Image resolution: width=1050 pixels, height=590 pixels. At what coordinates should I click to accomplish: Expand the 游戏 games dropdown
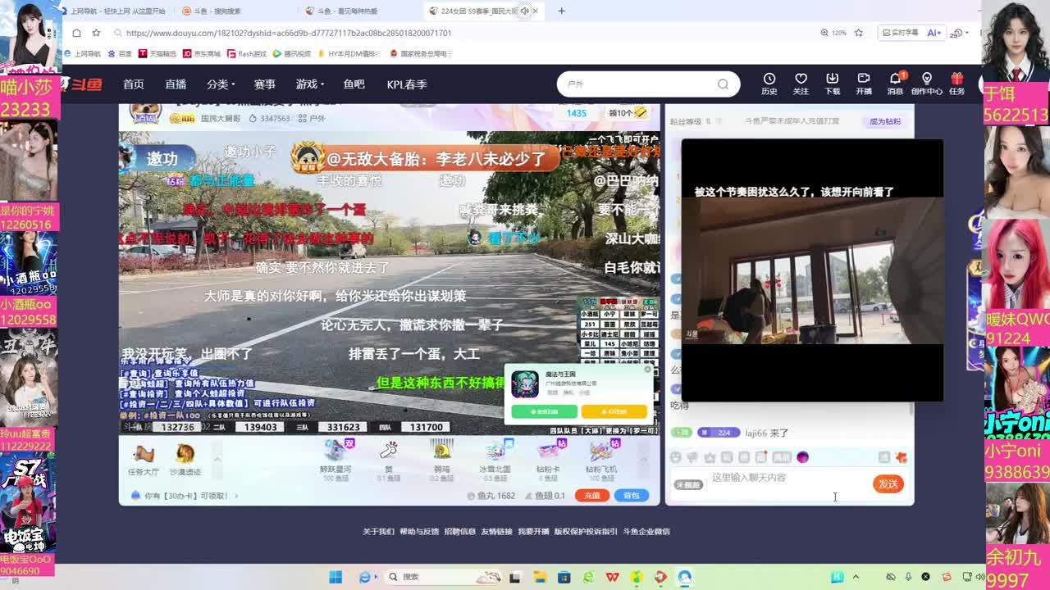click(310, 84)
